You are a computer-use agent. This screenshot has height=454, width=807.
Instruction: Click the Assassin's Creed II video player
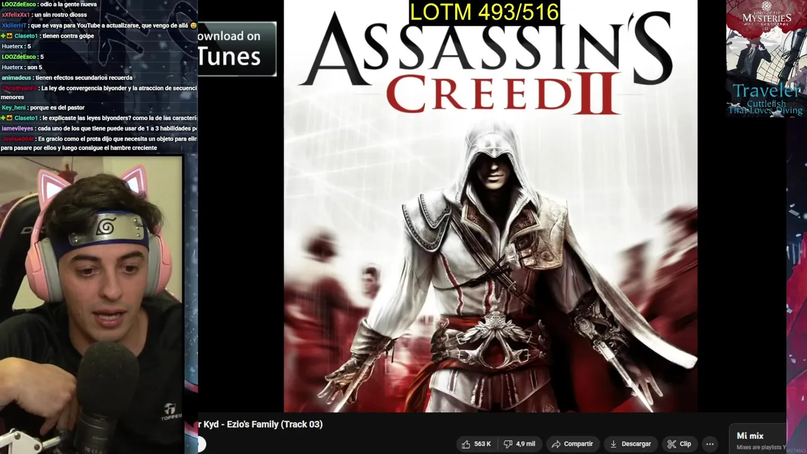(491, 206)
